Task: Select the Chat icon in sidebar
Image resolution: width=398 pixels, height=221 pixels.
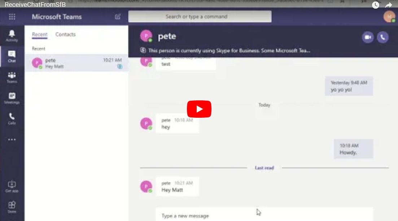Action: point(12,56)
